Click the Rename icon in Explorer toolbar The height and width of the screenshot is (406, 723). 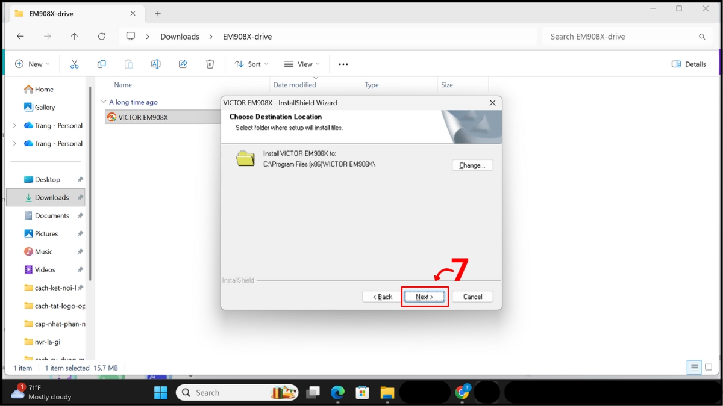(155, 64)
